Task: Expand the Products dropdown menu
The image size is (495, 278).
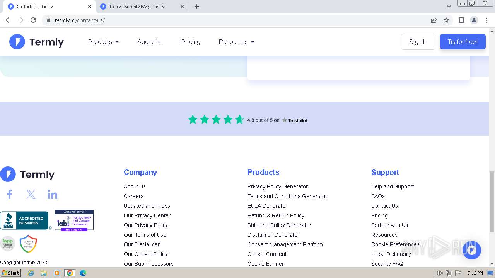Action: 103,42
